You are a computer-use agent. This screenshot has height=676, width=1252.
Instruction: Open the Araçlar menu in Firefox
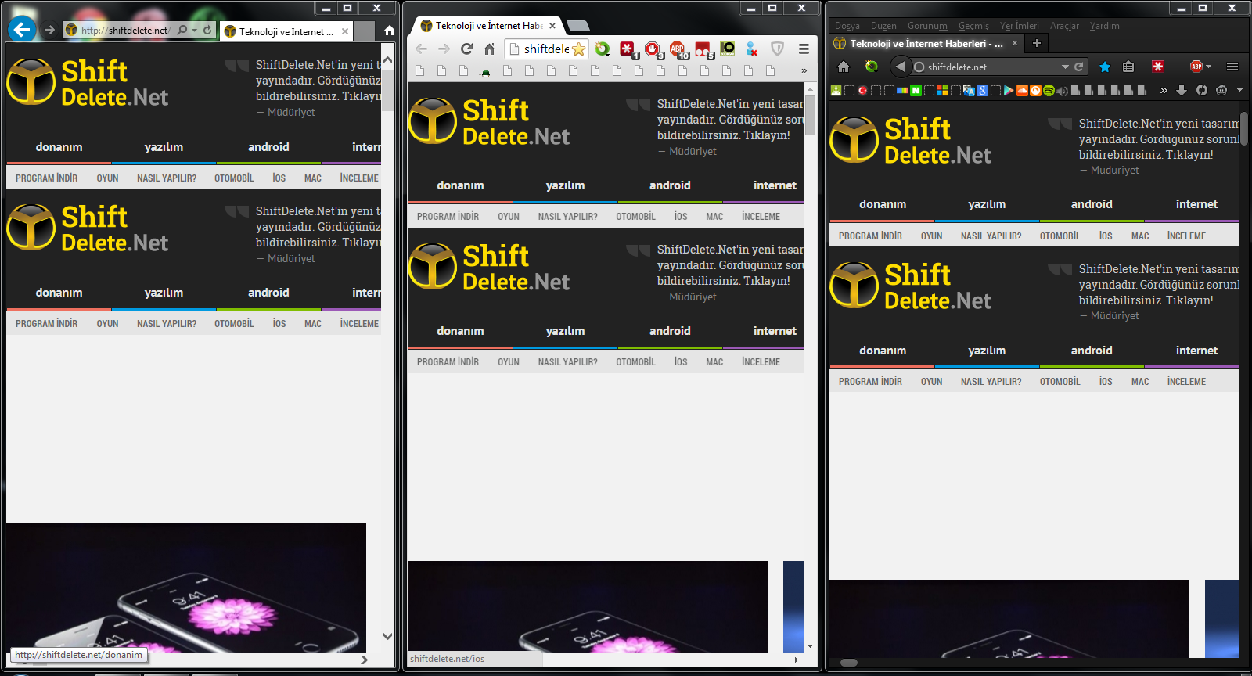coord(1064,26)
